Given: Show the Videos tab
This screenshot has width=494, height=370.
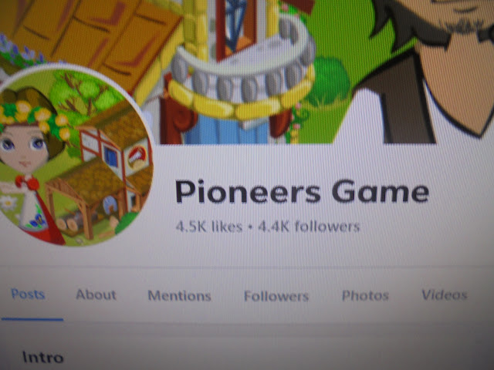Looking at the screenshot, I should click(445, 294).
